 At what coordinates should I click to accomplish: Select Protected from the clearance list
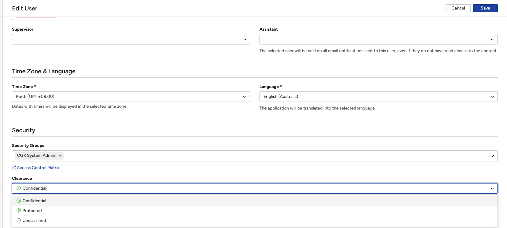[x=255, y=211]
